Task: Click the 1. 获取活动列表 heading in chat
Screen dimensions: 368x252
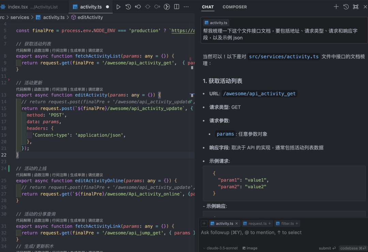Action: 222,81
